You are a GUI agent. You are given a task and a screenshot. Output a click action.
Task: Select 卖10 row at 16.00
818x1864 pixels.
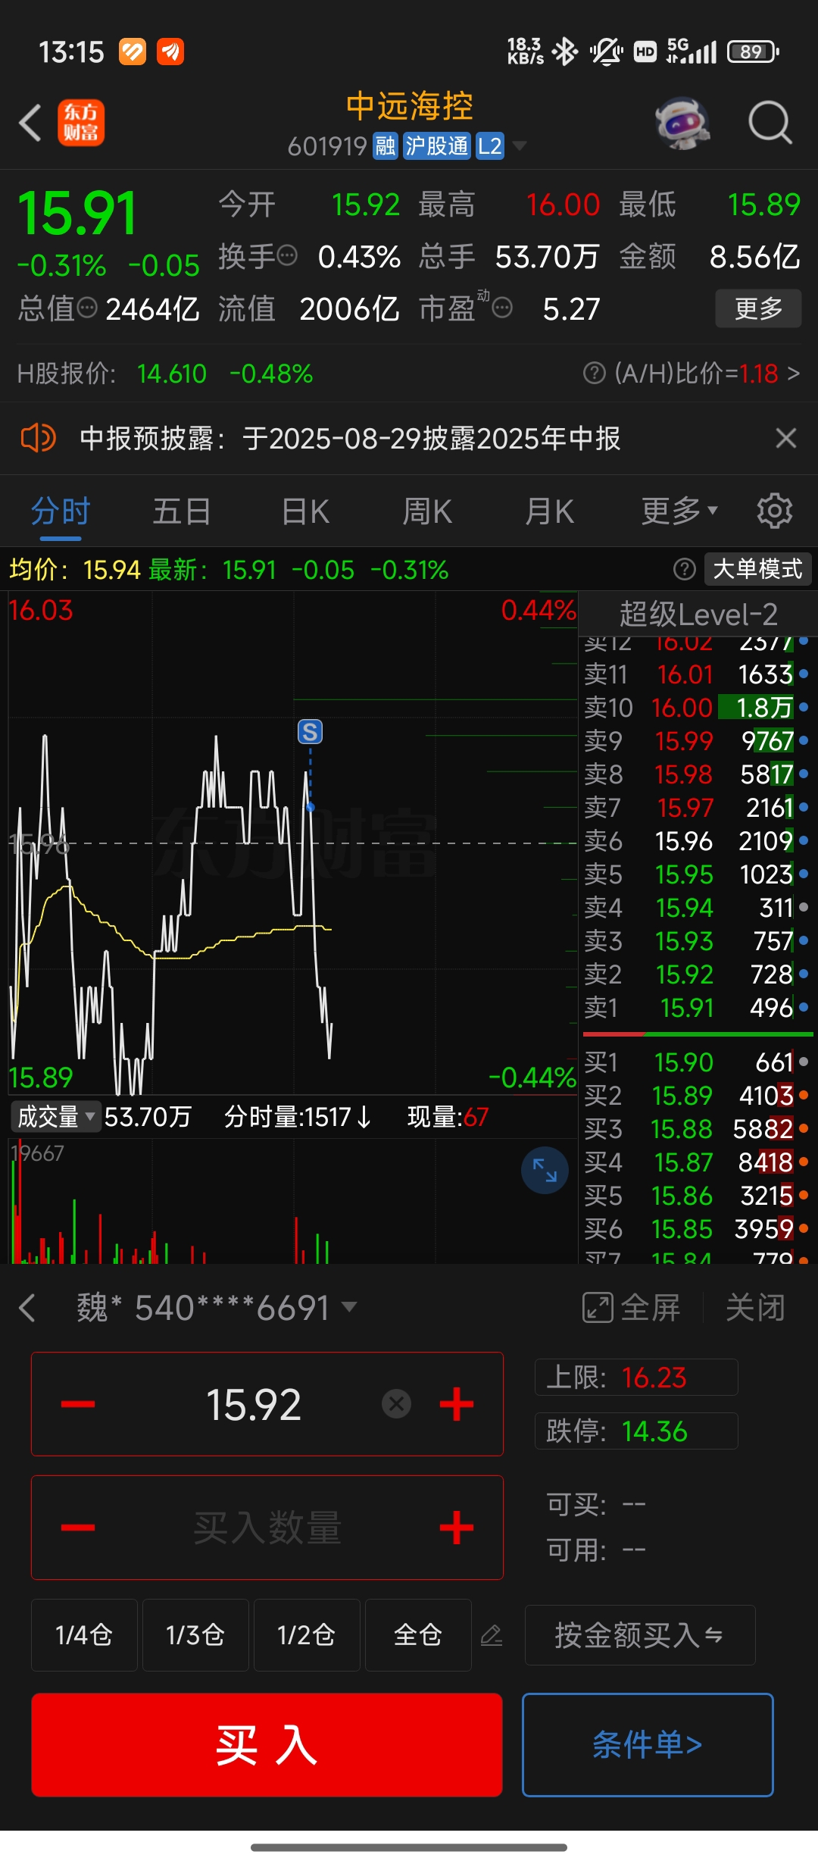click(697, 708)
